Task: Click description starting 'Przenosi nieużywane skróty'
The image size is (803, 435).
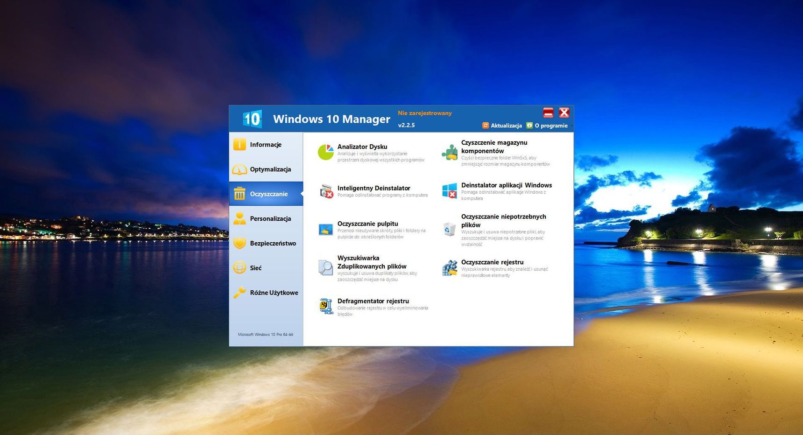Action: tap(381, 234)
